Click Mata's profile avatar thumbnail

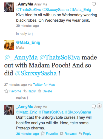(9, 45)
